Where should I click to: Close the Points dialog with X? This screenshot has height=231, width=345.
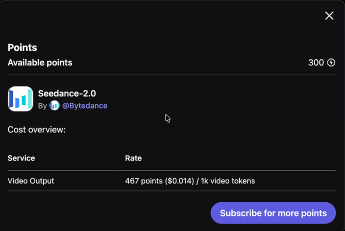329,15
